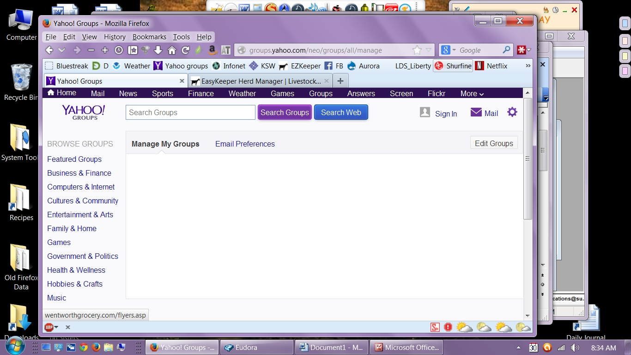Click Finance in Yahoo navigation bar
This screenshot has width=631, height=355.
[201, 93]
